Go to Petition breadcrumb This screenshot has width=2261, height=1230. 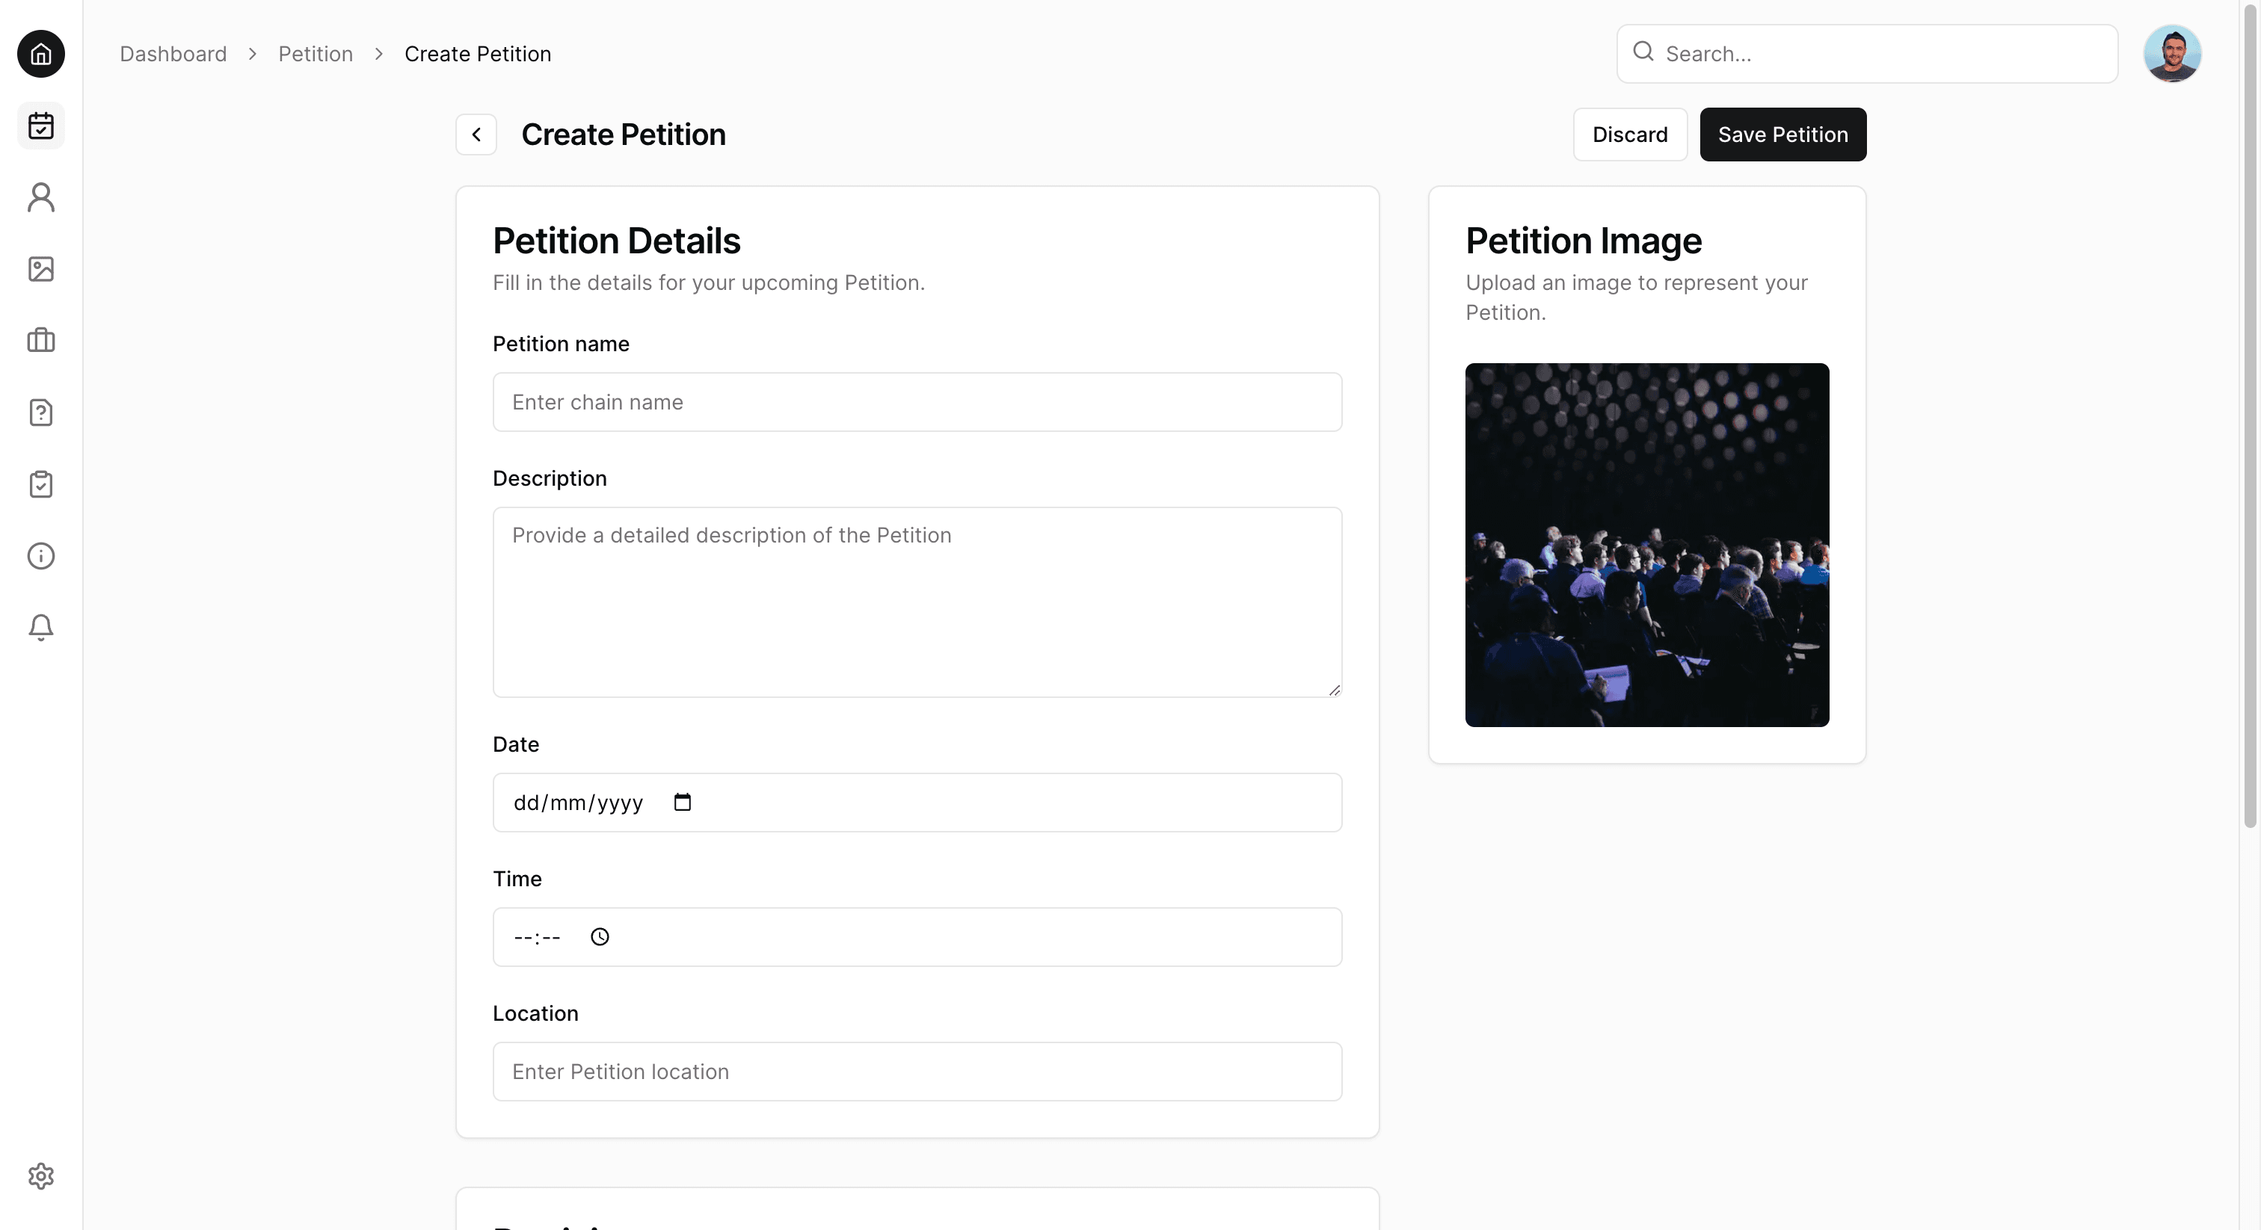click(316, 54)
